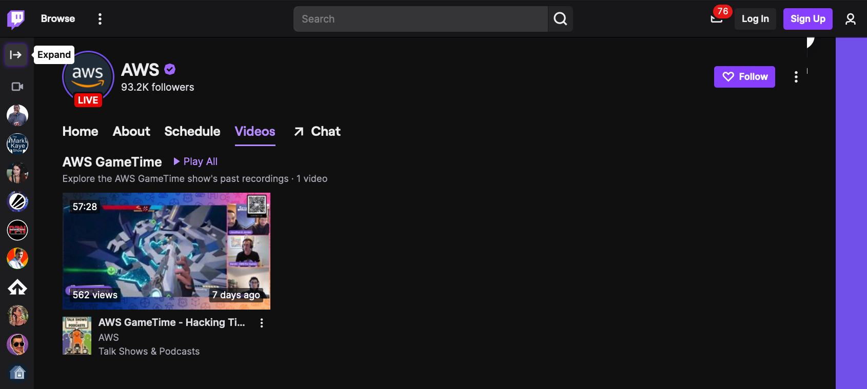
Task: Open the notifications inbox with 76 badge
Action: pos(717,19)
